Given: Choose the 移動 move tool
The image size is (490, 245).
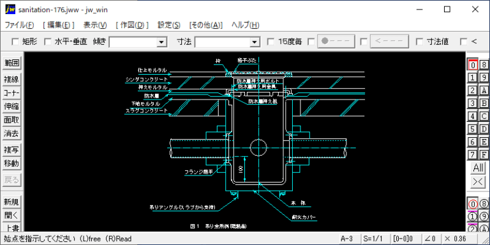Looking at the screenshot, I should pyautogui.click(x=11, y=163).
